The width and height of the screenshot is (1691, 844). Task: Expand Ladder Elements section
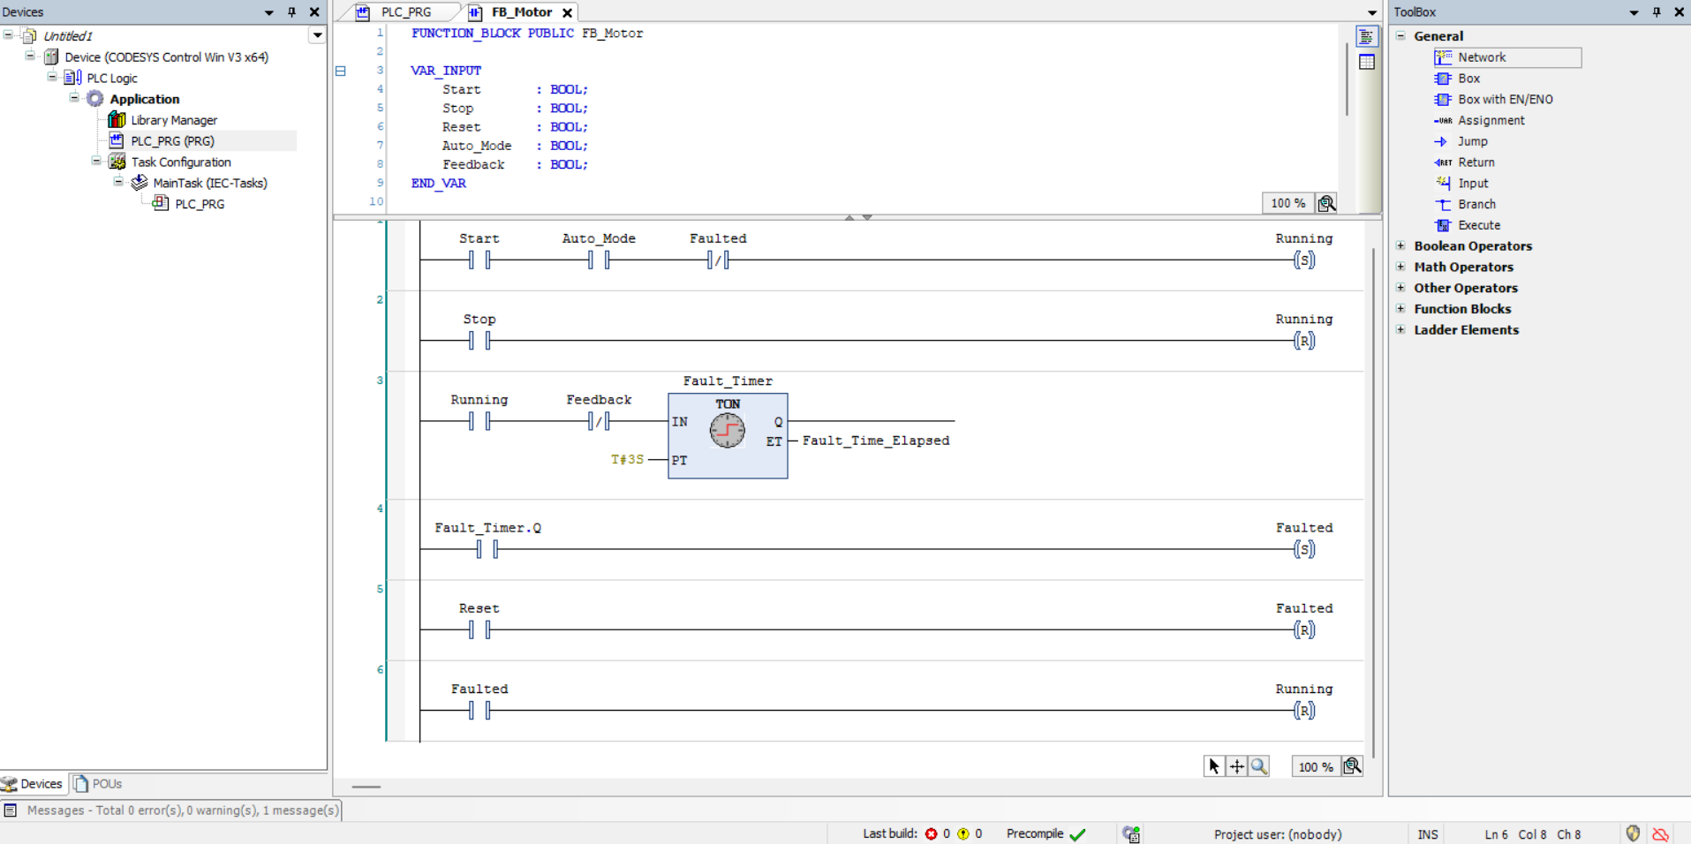pos(1400,329)
